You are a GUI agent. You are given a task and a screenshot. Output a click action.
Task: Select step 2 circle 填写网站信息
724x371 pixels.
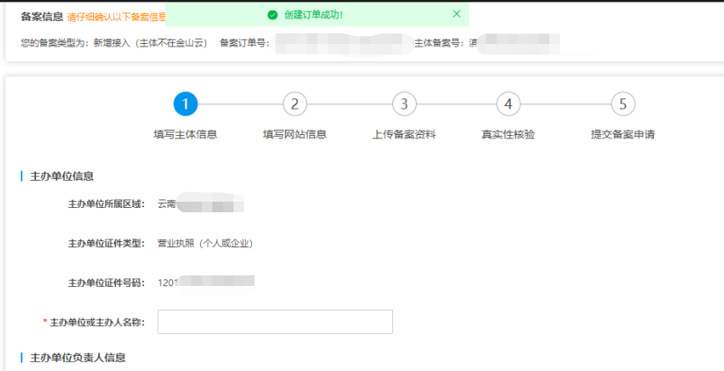295,104
